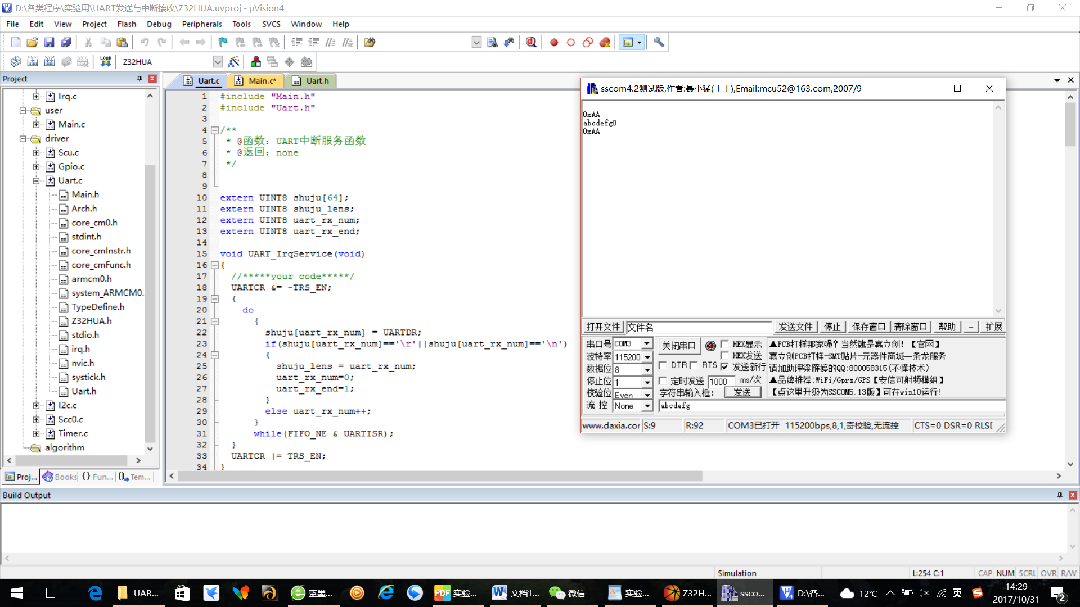Open Manage Project Items with the colored blocks icon
Image resolution: width=1080 pixels, height=607 pixels.
(x=256, y=62)
